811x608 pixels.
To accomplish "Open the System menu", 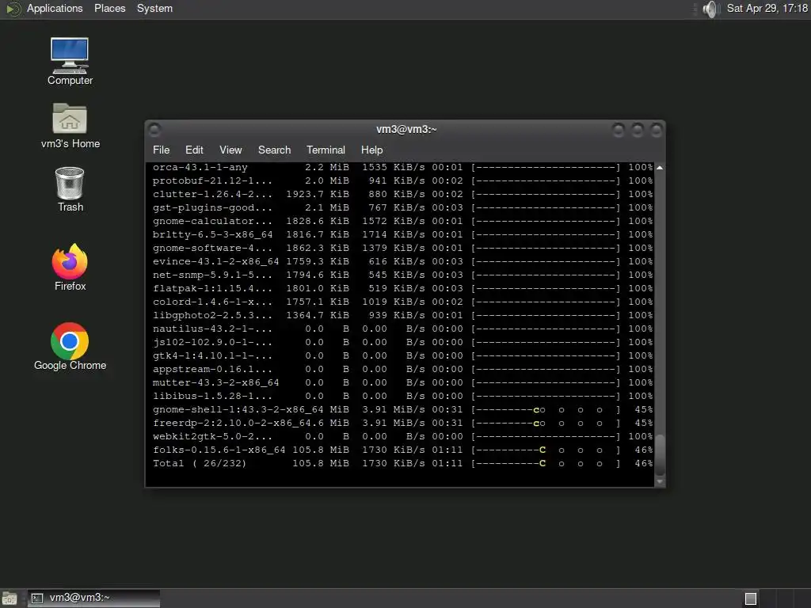I will (154, 9).
